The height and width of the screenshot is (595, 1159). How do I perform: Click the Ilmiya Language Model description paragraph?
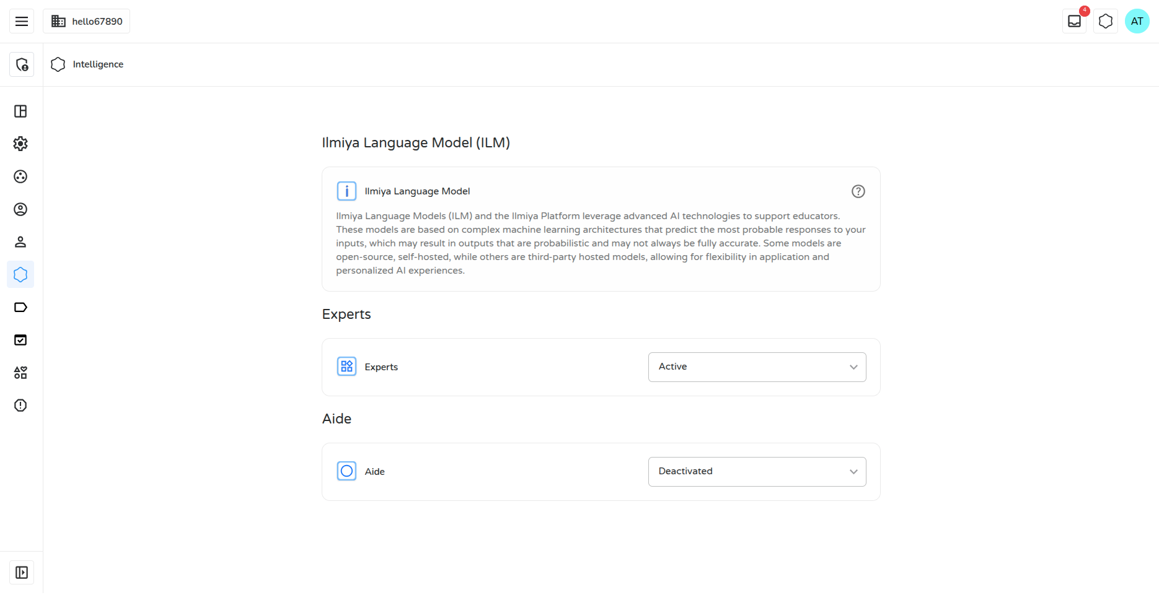click(x=601, y=243)
